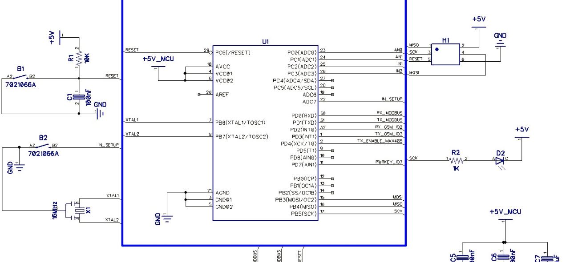Click the RX_GSM_IO2 net label
This screenshot has height=262, width=574.
[388, 127]
